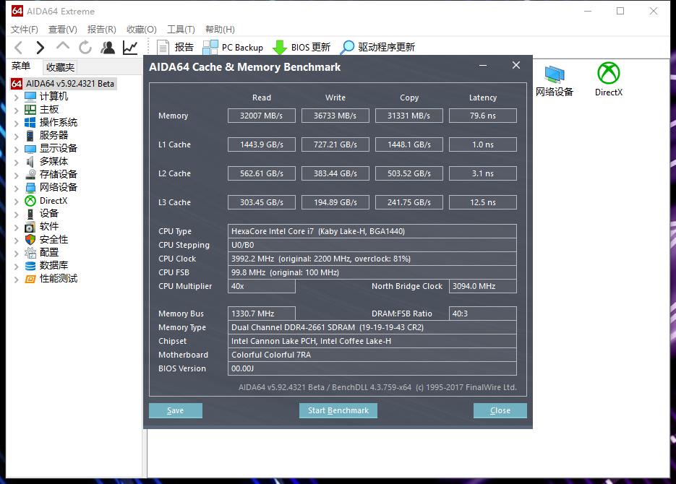Click the Windows logo operating system icon

[30, 122]
